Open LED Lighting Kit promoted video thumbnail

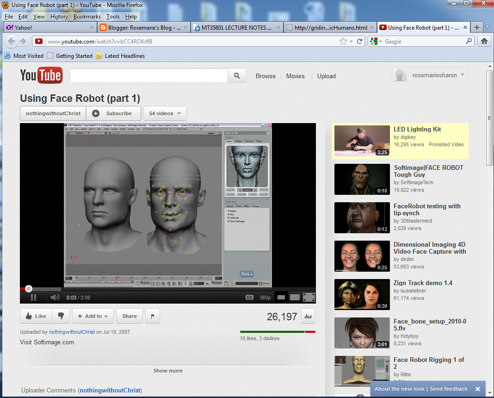(362, 141)
